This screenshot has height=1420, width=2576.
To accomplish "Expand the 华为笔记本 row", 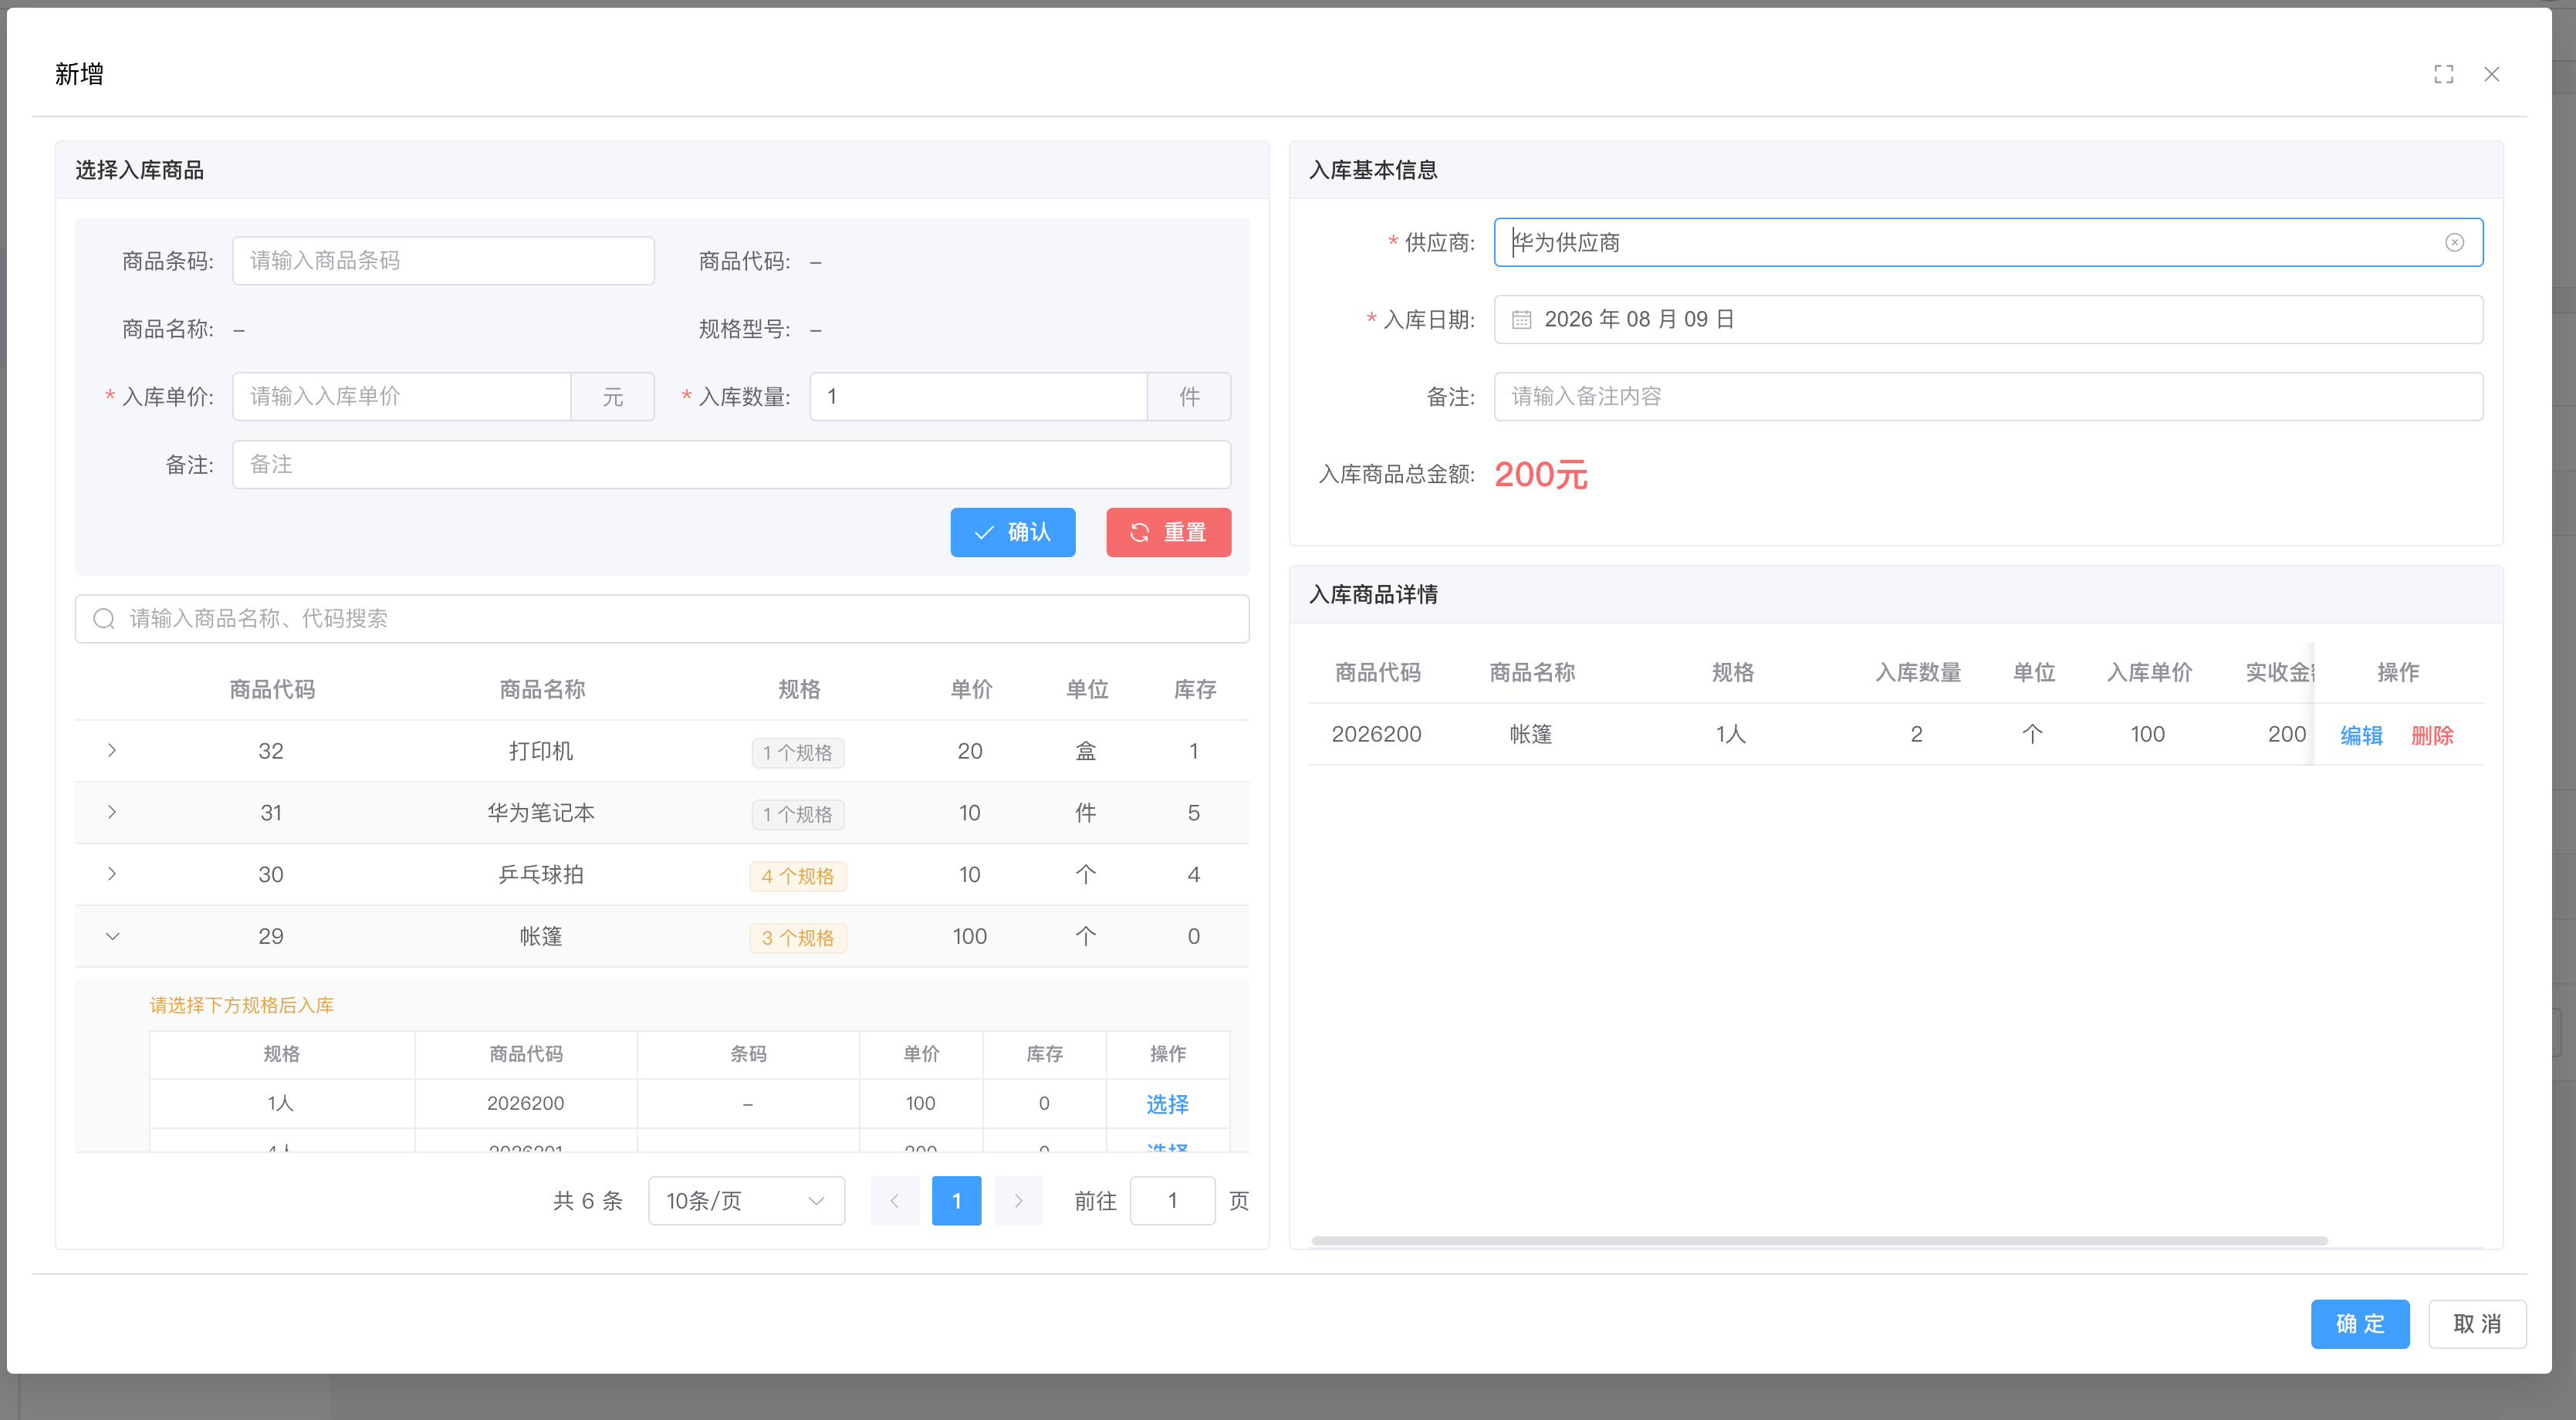I will click(x=112, y=813).
